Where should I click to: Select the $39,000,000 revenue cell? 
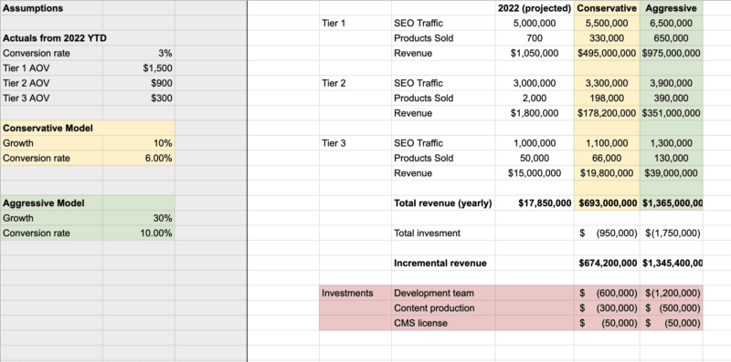[x=671, y=173]
